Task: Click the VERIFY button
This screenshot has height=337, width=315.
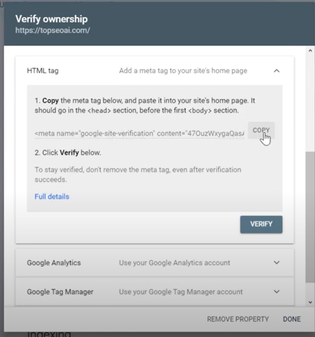Action: coord(261,224)
